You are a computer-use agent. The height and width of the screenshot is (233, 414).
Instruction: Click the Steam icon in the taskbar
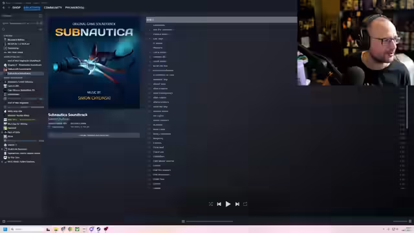(98, 229)
